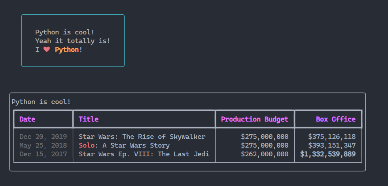Click Python is cool! in the cyan panel
The image size is (388, 186).
65,32
